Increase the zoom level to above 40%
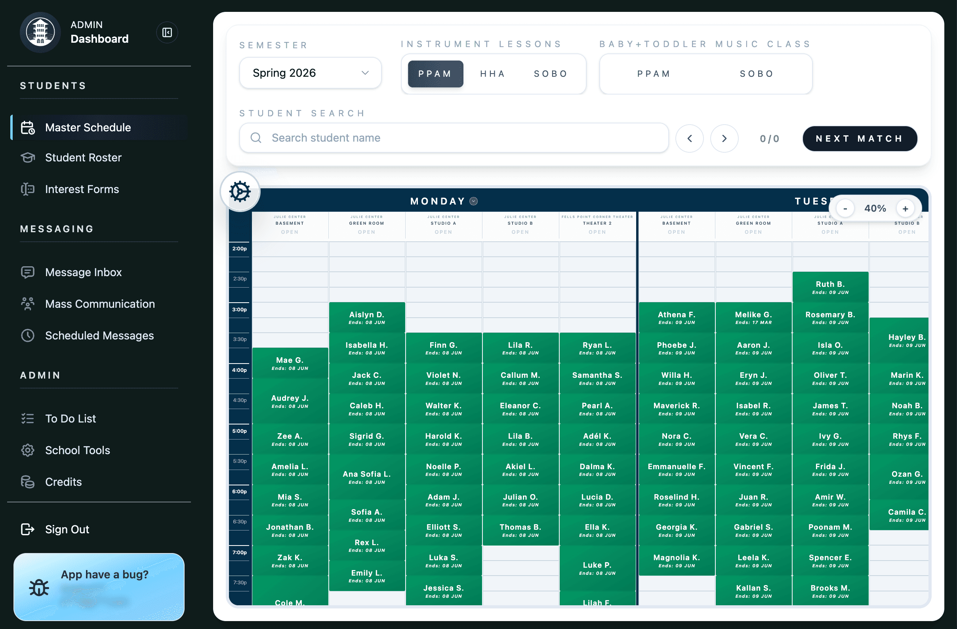This screenshot has width=957, height=629. 906,208
